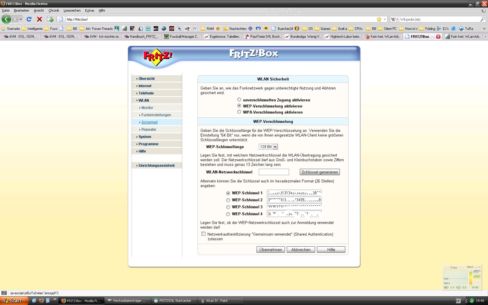Enable Shared Authentication checkbox

(203, 234)
